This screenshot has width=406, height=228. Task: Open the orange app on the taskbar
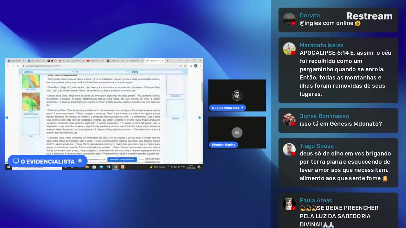click(122, 167)
